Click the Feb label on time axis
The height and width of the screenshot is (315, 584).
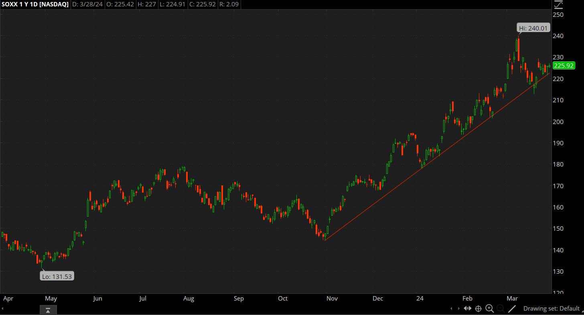(467, 299)
